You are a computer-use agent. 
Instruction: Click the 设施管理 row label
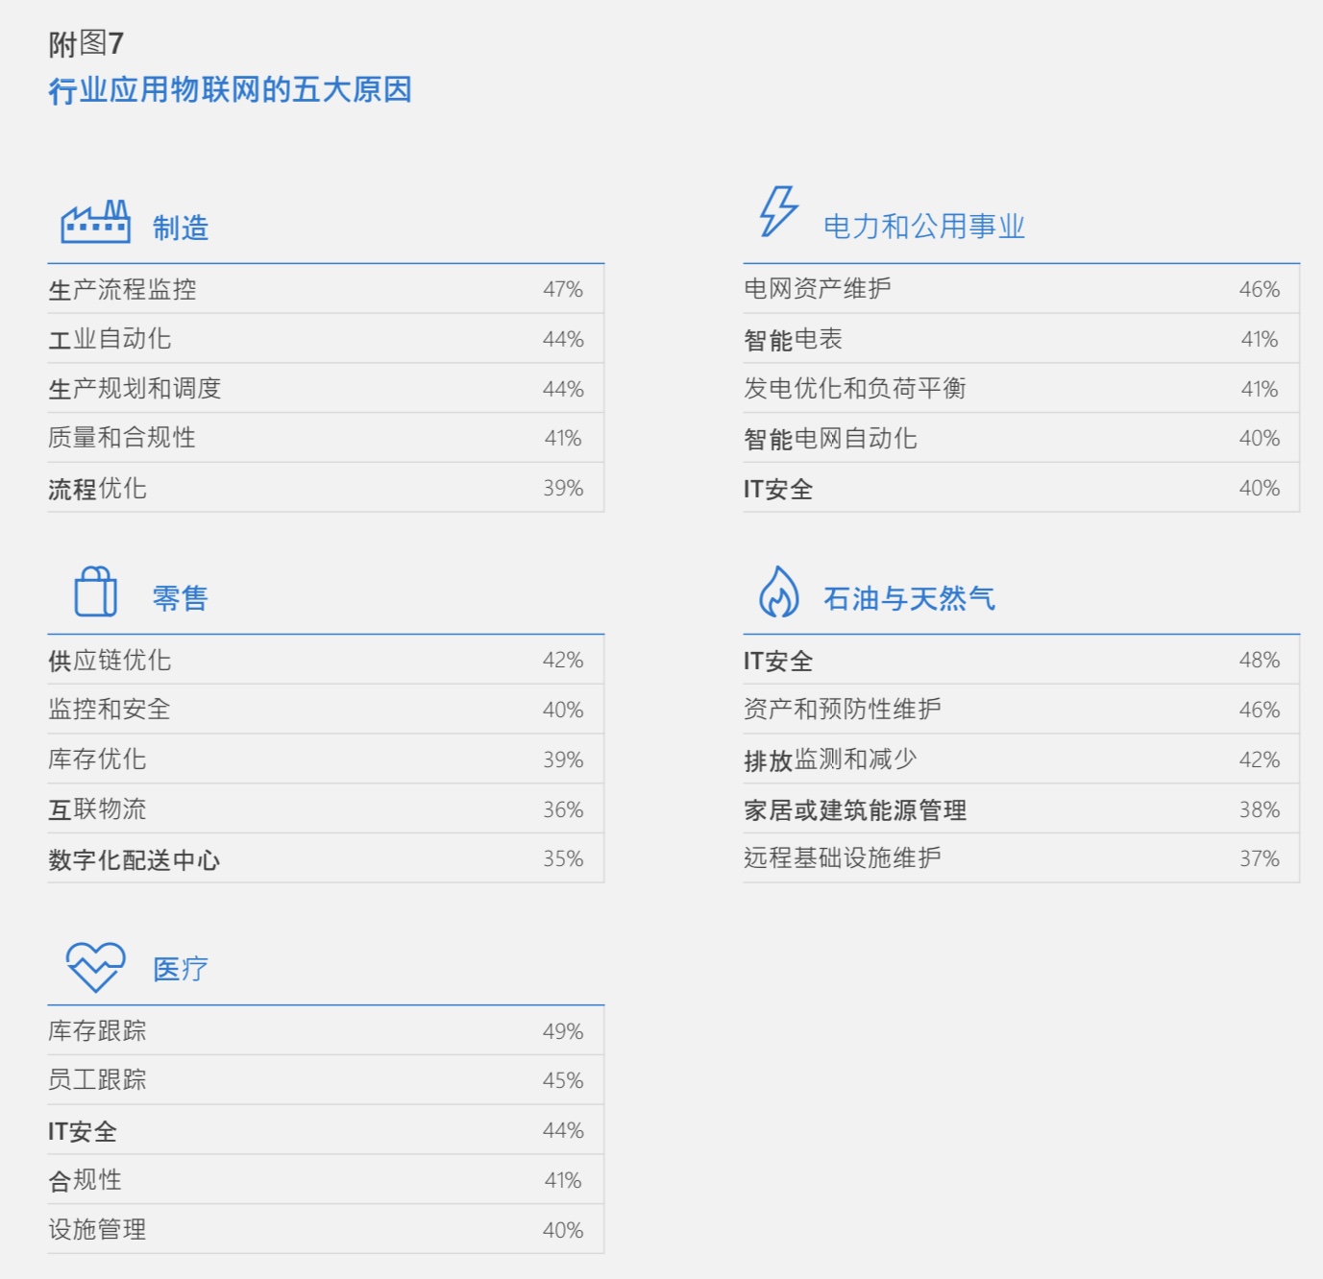pos(97,1230)
